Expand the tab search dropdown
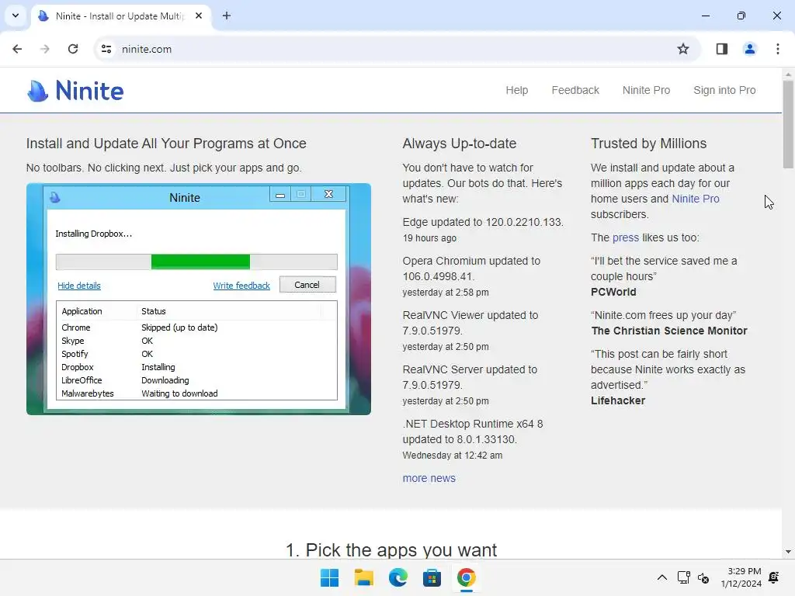 [16, 16]
